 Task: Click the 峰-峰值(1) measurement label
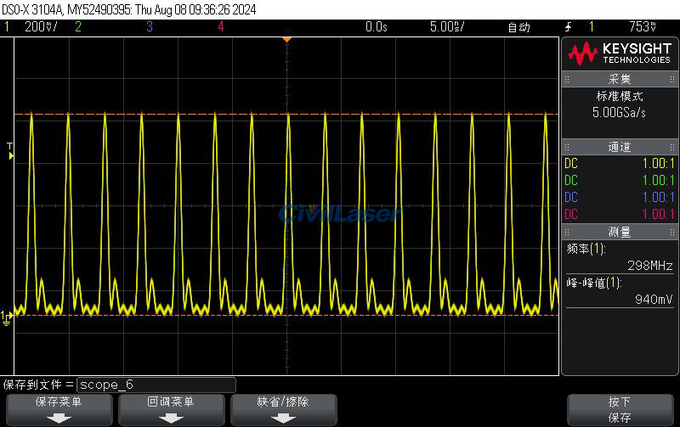tap(593, 283)
